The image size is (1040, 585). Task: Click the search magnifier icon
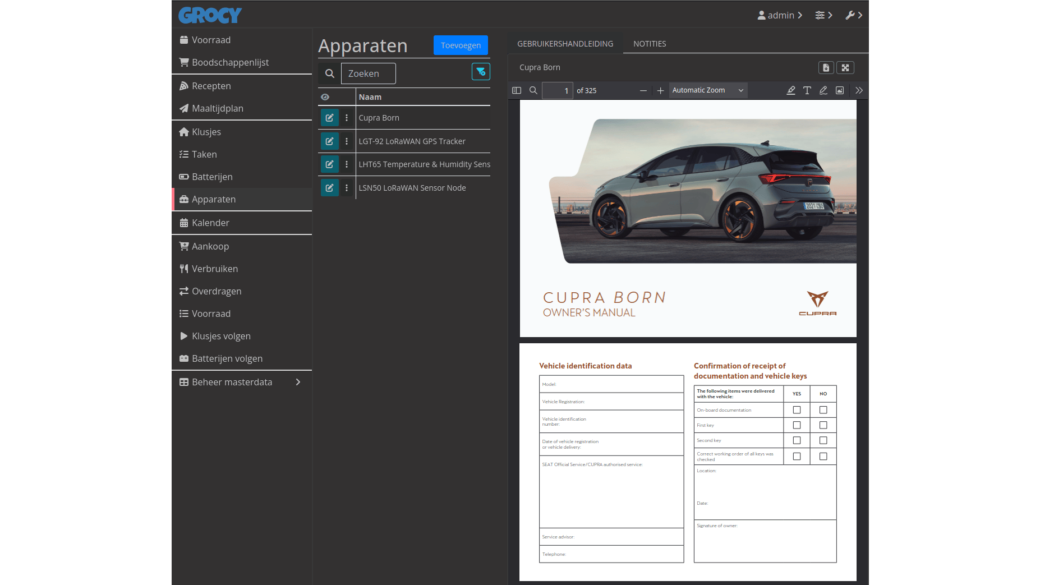[x=330, y=73]
